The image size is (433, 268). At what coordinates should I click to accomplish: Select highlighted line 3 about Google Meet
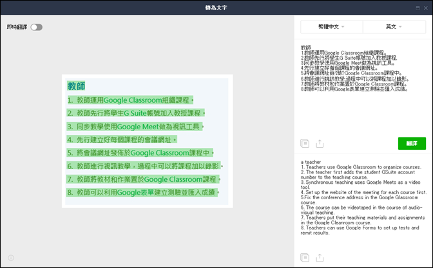point(135,127)
